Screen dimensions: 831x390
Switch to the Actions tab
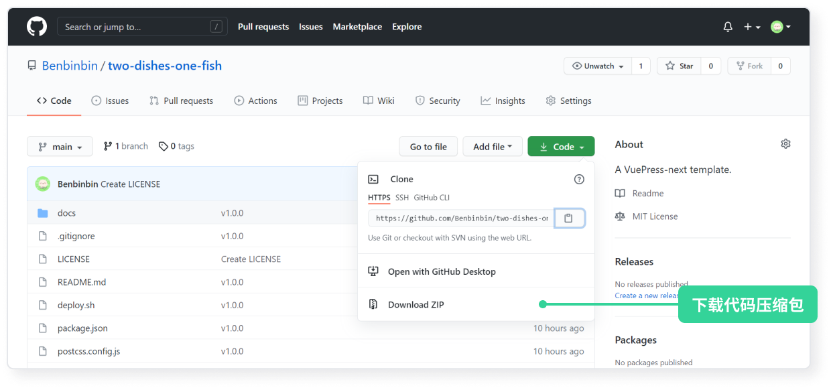[255, 101]
